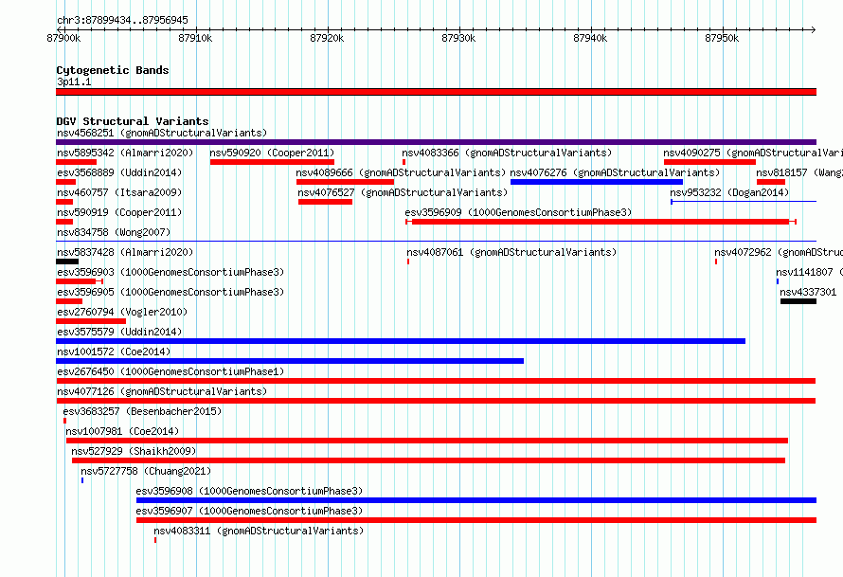
Task: Click the 87910k ruler tick label
Action: [x=195, y=38]
